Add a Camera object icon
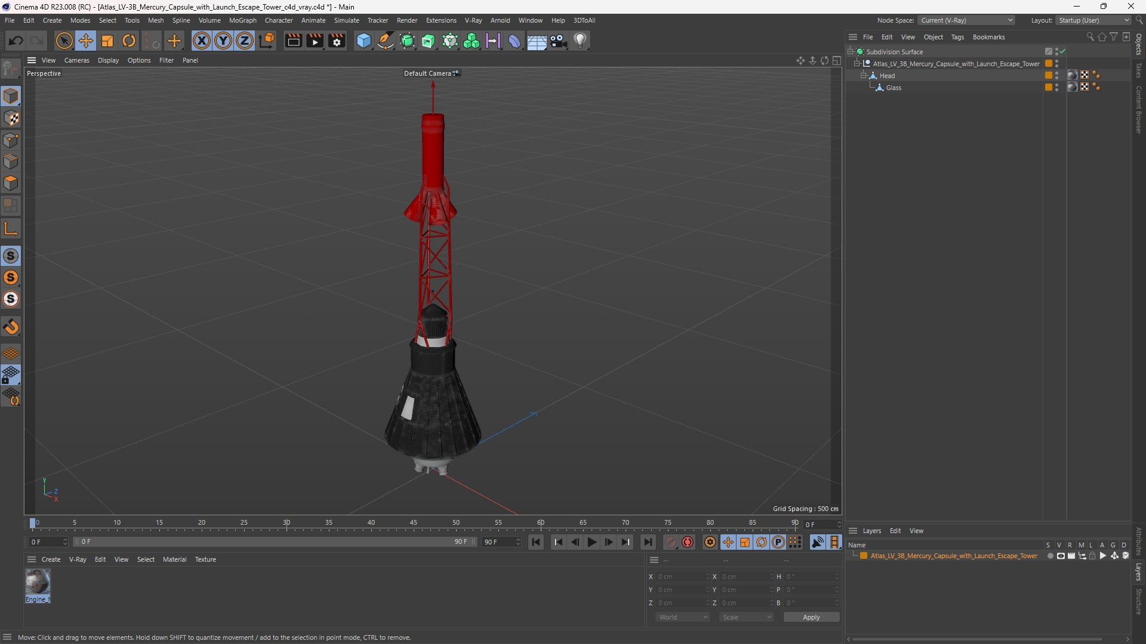Image resolution: width=1146 pixels, height=644 pixels. click(559, 41)
